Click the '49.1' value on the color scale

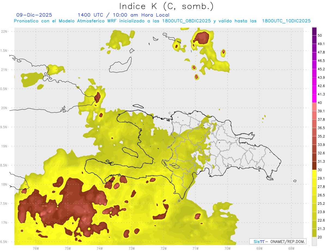[321, 44]
